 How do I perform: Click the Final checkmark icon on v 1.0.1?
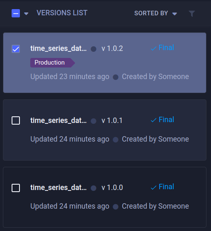tap(154, 120)
